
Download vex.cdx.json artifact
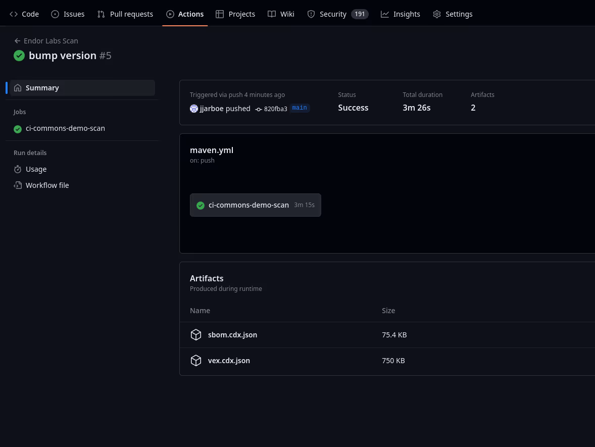(x=229, y=361)
